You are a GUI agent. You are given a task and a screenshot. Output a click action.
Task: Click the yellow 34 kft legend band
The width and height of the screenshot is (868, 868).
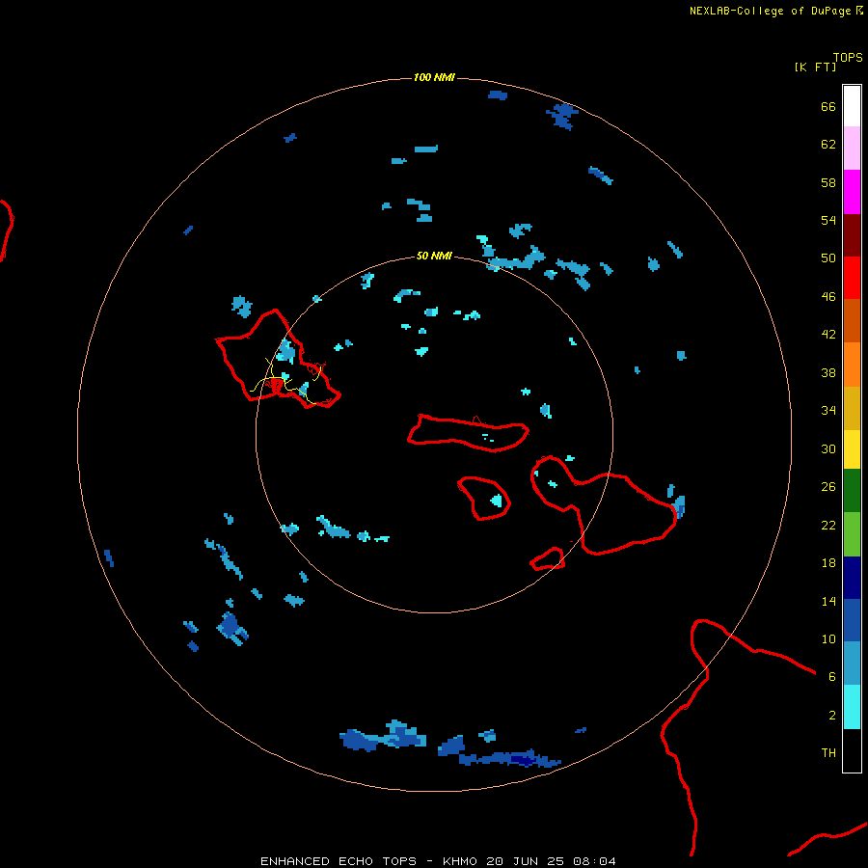[x=852, y=449]
